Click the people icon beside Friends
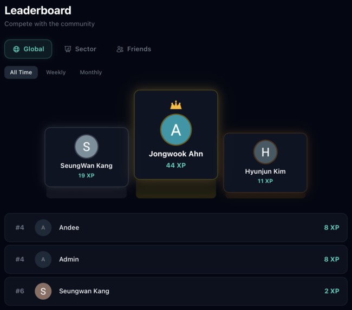Viewport: 352px width, 310px height. [120, 49]
